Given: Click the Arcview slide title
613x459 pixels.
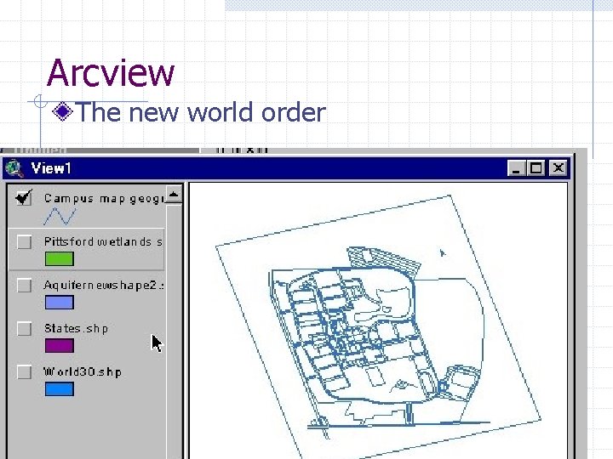Looking at the screenshot, I should 110,72.
